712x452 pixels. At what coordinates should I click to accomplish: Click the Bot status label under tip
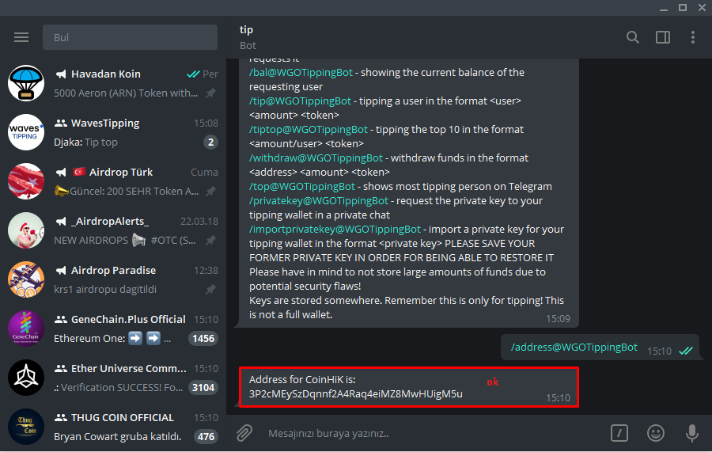[x=248, y=45]
